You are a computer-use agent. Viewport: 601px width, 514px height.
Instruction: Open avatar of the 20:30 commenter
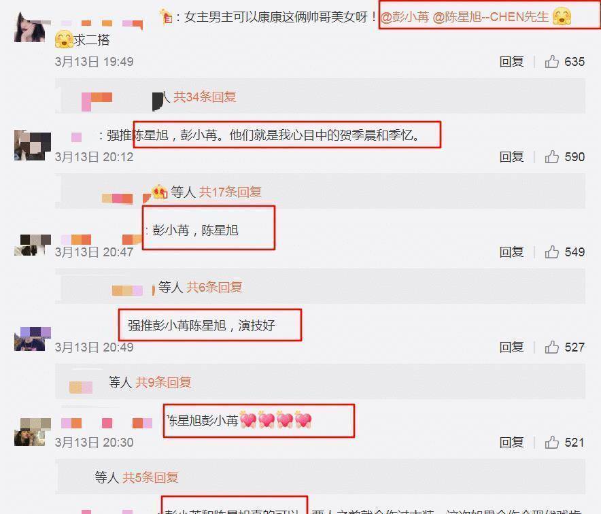click(33, 432)
